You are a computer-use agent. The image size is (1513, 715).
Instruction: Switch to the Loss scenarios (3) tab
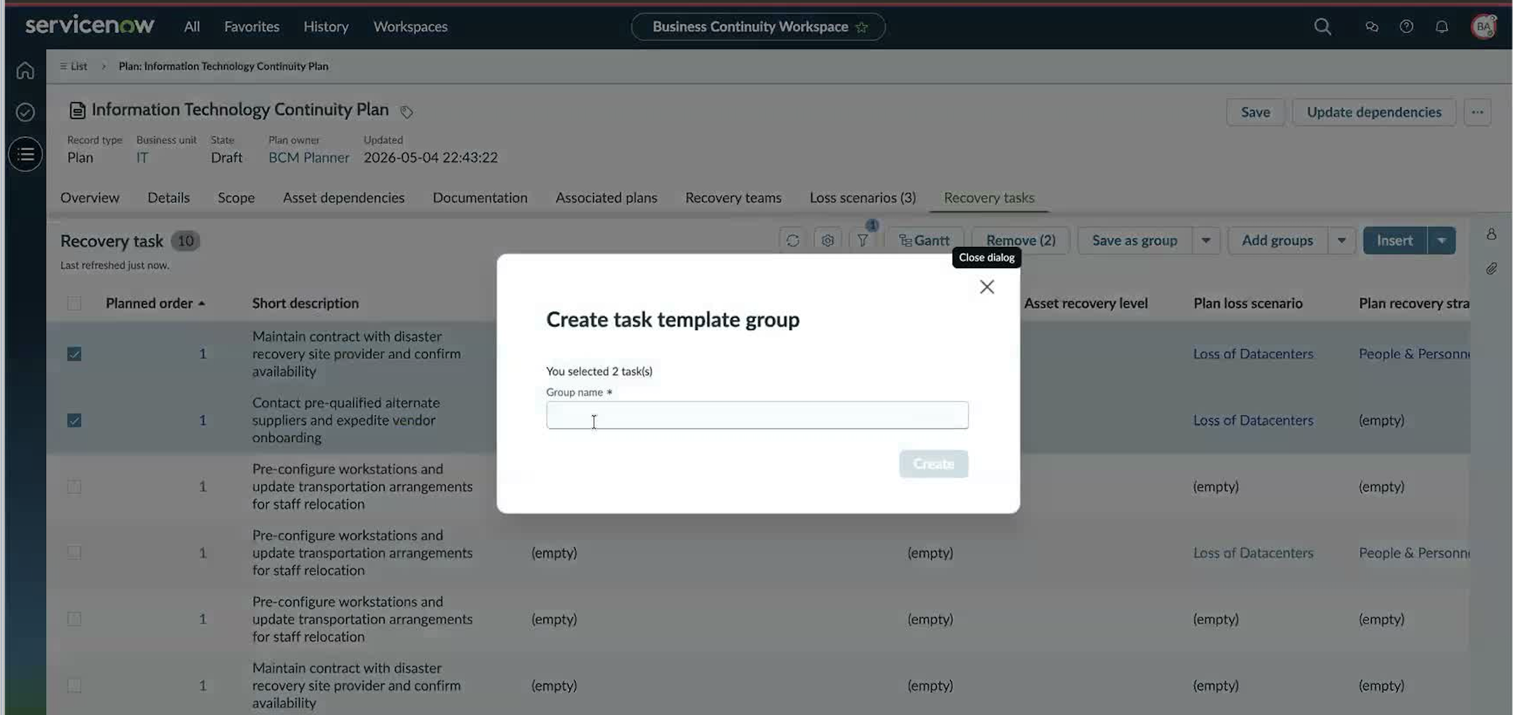(863, 198)
